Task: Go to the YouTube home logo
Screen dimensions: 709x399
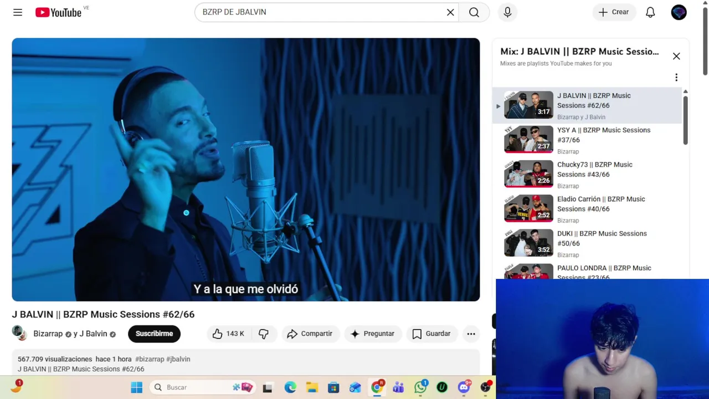Action: tap(59, 12)
